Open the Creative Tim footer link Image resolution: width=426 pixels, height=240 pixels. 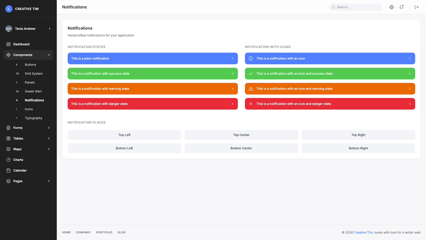pyautogui.click(x=363, y=232)
